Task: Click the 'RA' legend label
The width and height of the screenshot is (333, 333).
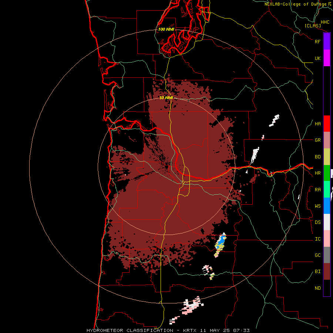Action: pyautogui.click(x=317, y=190)
